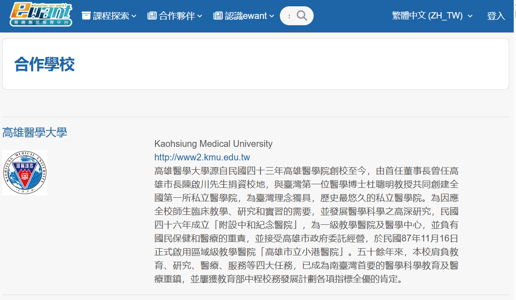Click chevron beside 課程探索
Screen dimensions: 516x300
tap(133, 16)
